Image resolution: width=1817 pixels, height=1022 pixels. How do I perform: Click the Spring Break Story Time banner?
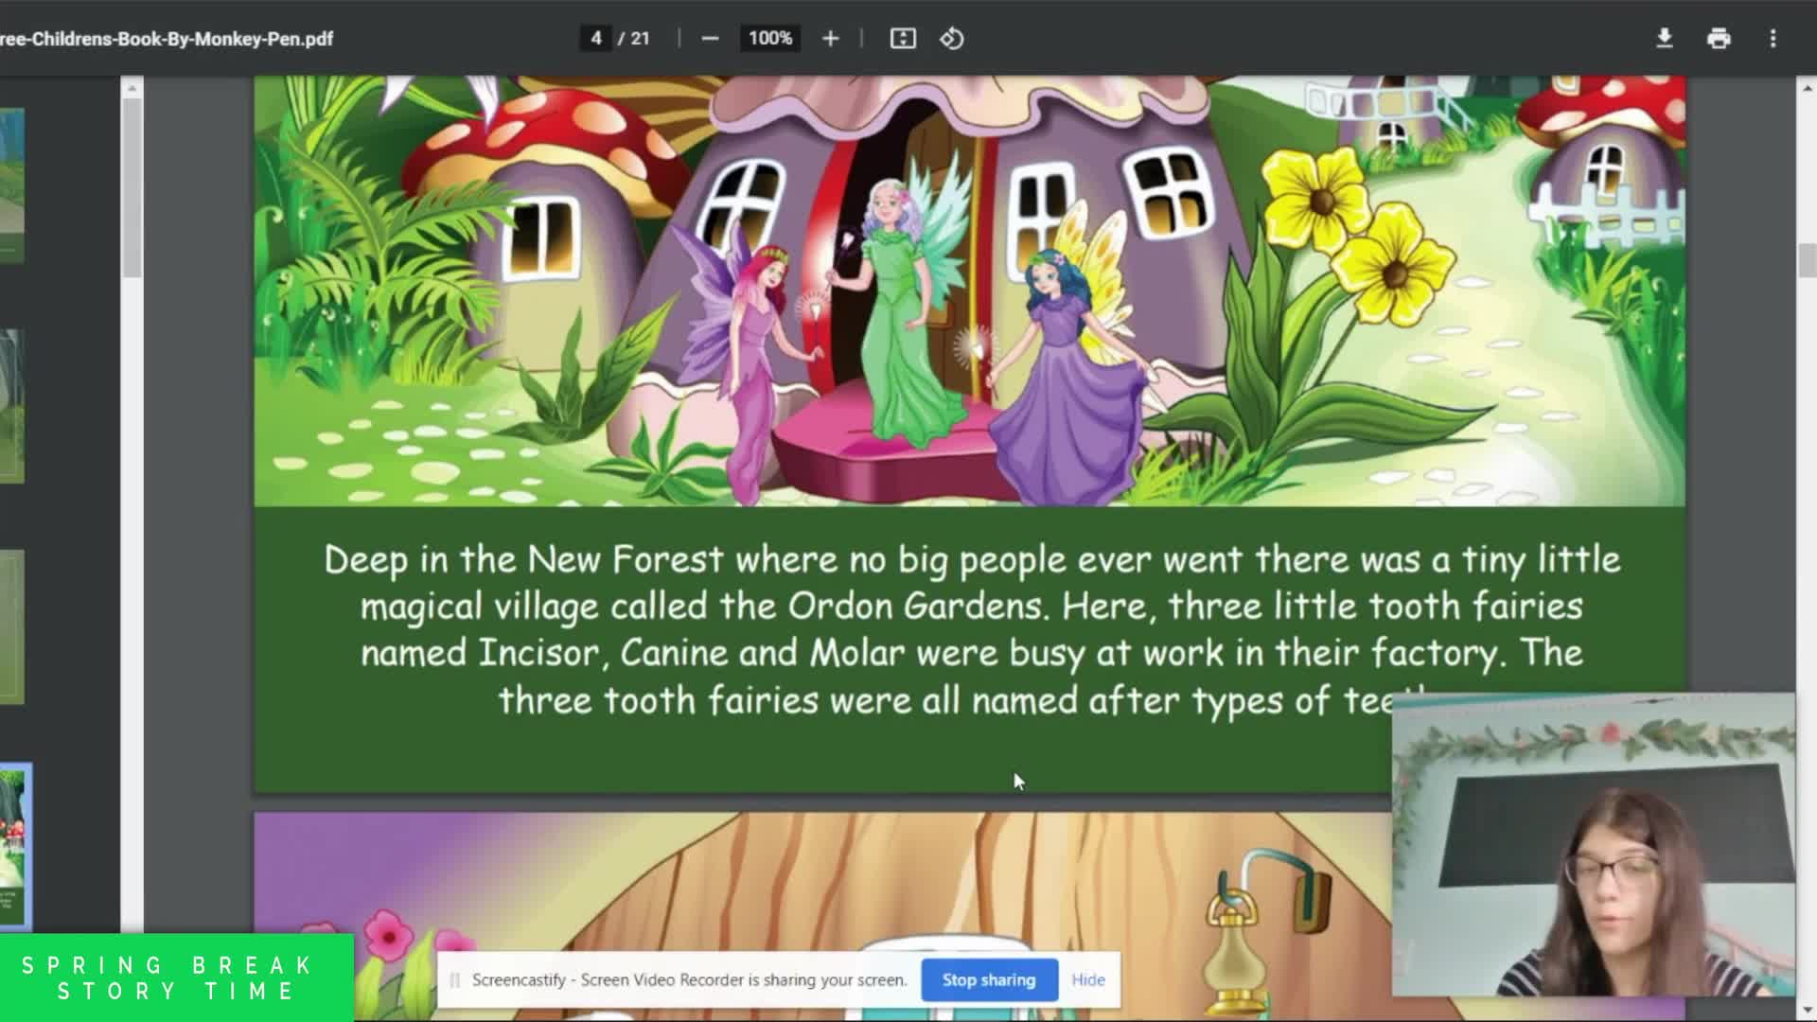(x=177, y=978)
